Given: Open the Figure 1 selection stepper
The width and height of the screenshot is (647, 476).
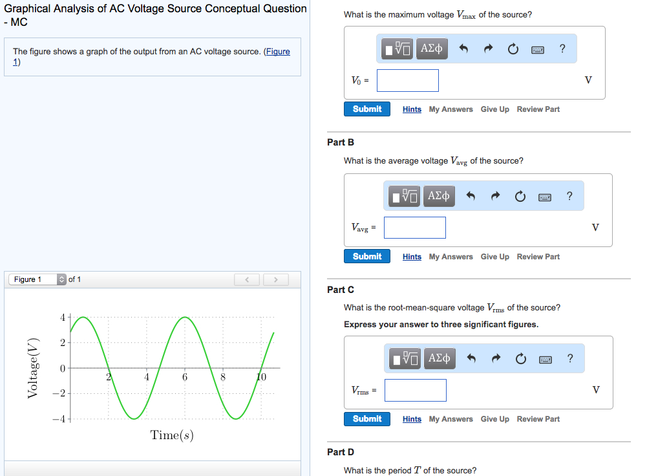Looking at the screenshot, I should (x=61, y=279).
